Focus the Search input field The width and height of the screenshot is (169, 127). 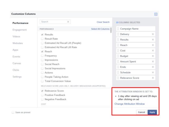pos(55,22)
